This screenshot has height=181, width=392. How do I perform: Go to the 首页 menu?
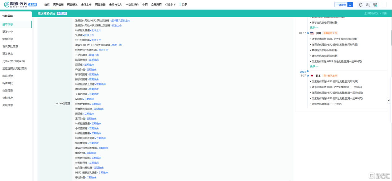point(47,5)
